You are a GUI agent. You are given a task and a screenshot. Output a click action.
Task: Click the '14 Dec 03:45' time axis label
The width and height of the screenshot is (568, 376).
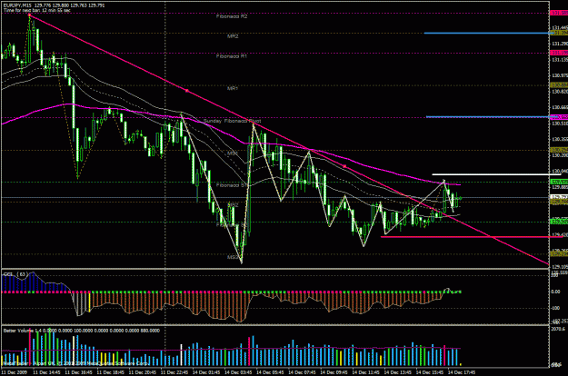click(238, 372)
